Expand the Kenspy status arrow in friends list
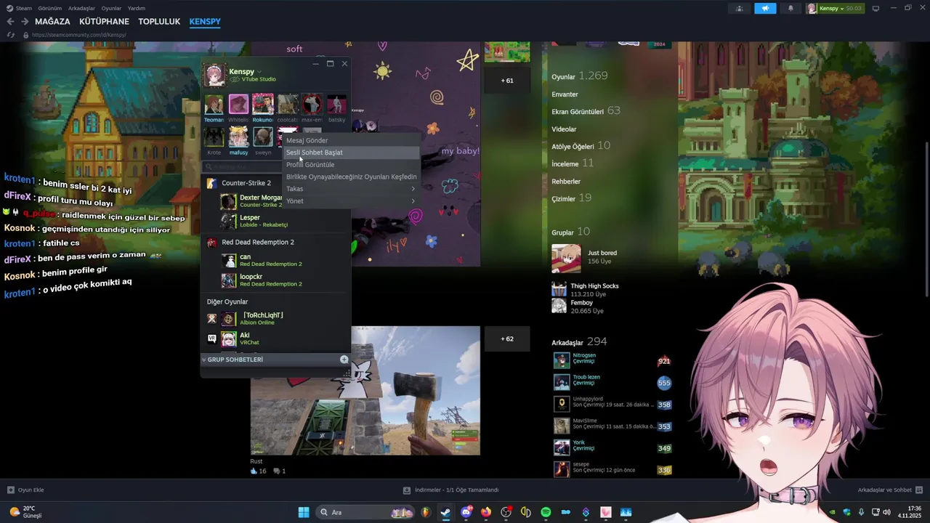Image resolution: width=930 pixels, height=523 pixels. coord(259,72)
